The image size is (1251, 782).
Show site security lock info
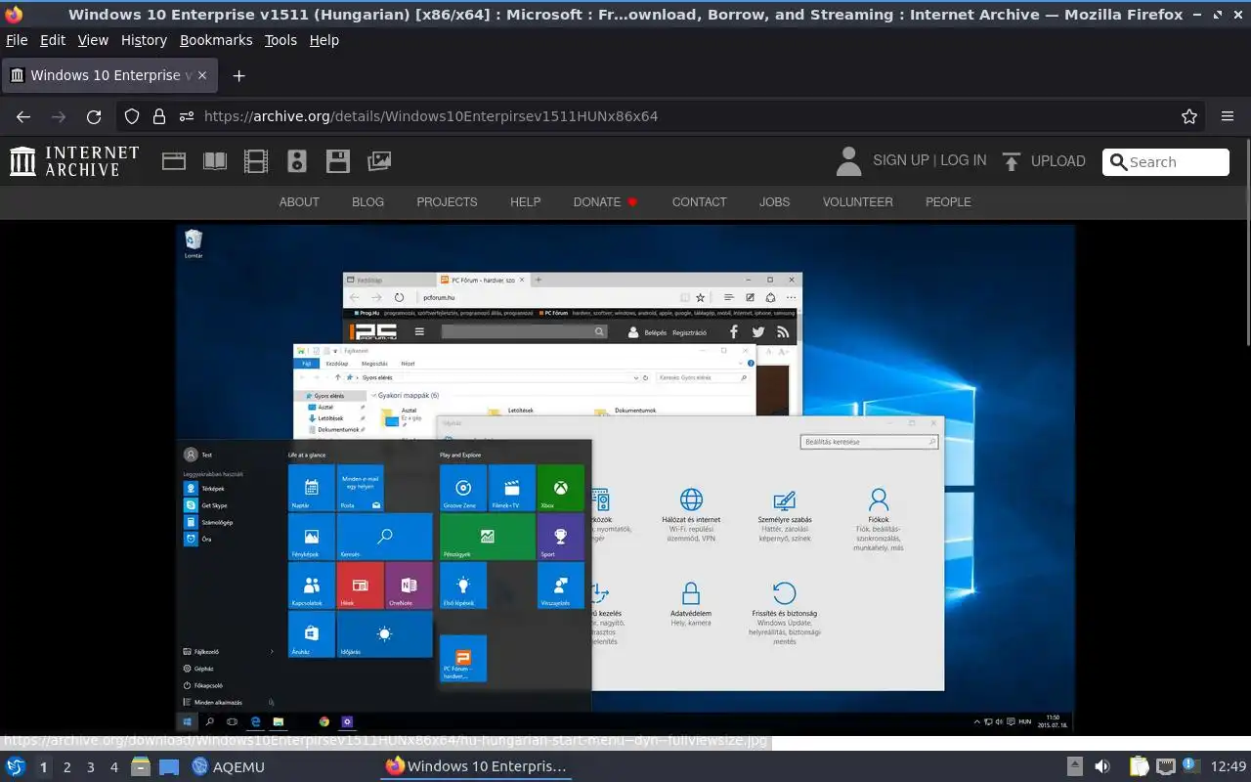pyautogui.click(x=159, y=116)
